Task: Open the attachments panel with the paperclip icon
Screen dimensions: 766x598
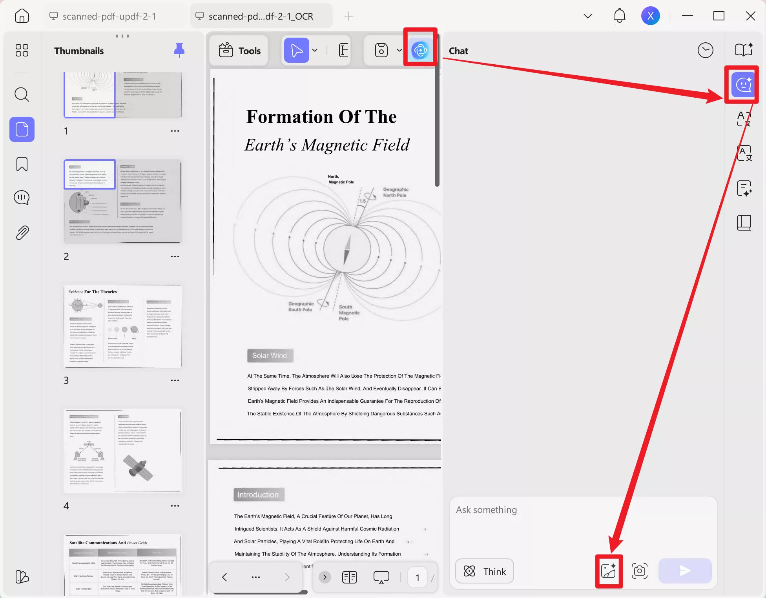Action: click(22, 233)
